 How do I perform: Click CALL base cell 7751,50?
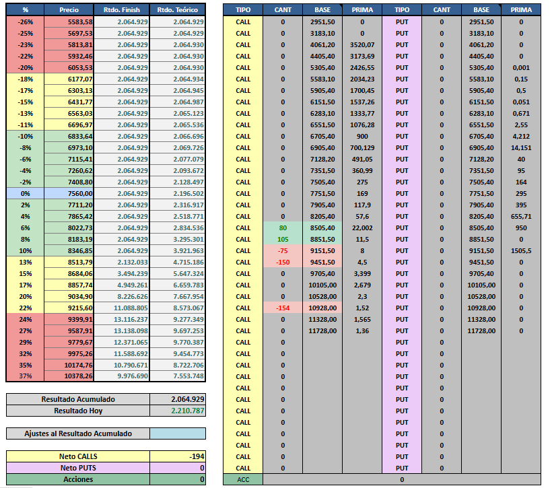322,194
